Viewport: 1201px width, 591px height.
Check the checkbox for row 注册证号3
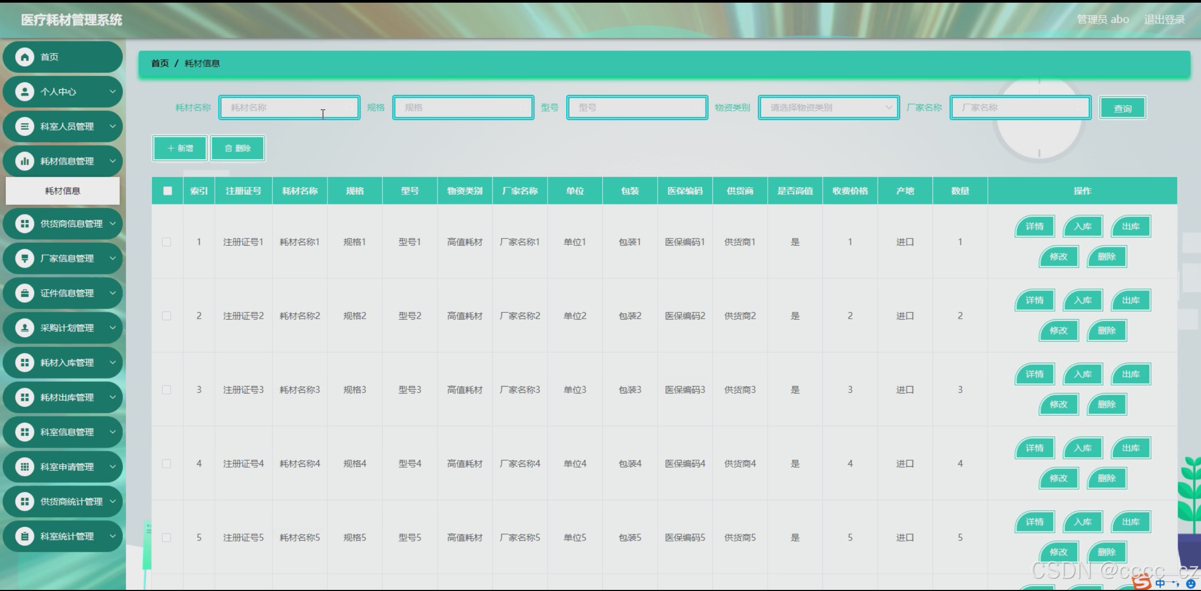166,390
